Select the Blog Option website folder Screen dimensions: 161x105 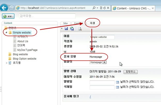pos(25,59)
